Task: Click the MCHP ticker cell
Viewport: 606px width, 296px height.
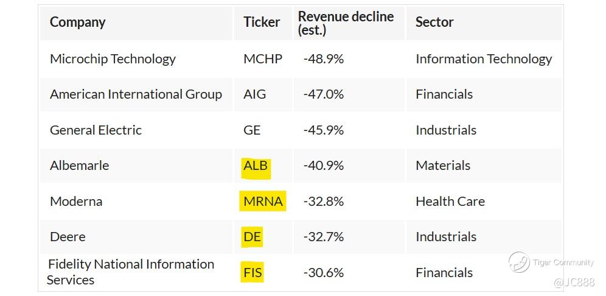Action: pos(263,59)
